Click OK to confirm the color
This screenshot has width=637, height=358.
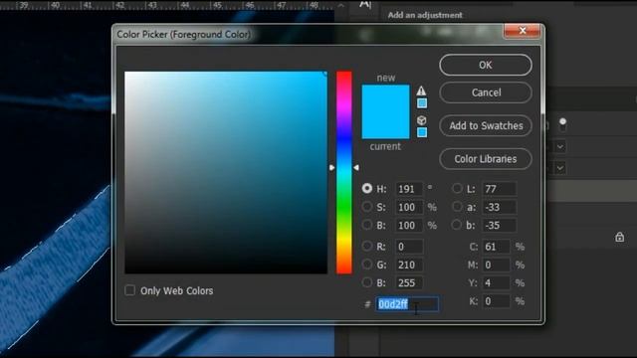click(486, 65)
